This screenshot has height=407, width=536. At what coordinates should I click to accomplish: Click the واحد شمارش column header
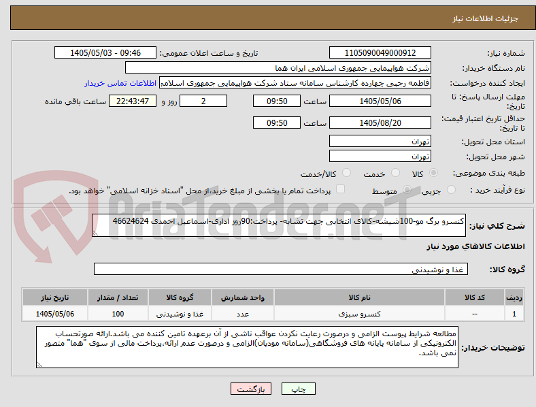pyautogui.click(x=243, y=297)
